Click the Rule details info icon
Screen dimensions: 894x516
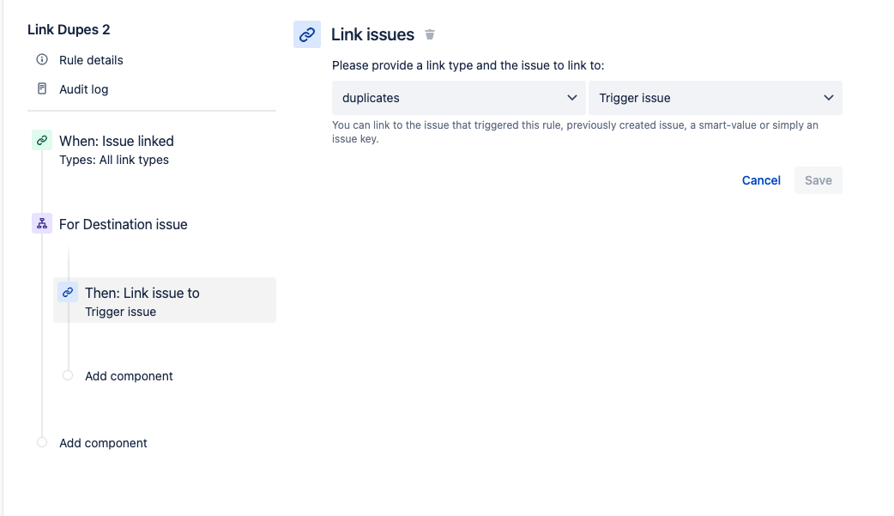pos(42,59)
